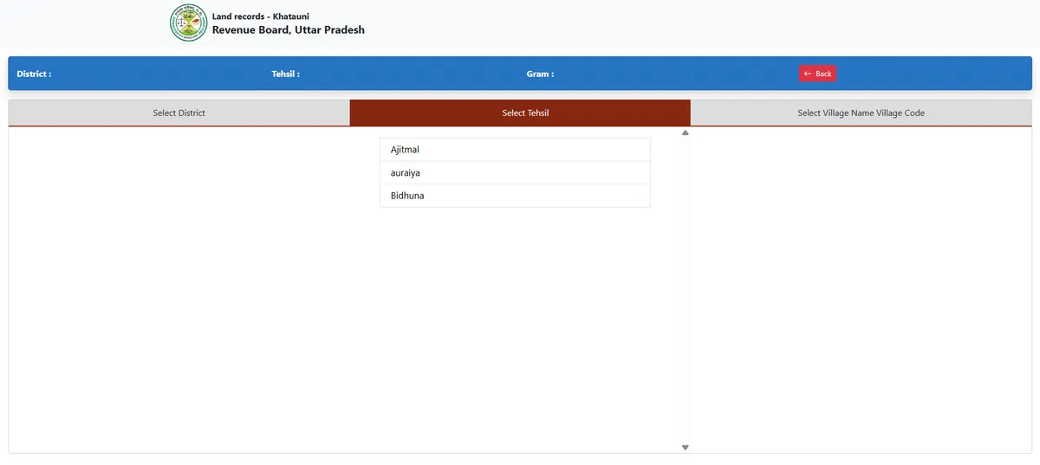Open the Select Tehsil tab
Viewport: 1040px width, 465px height.
point(525,113)
